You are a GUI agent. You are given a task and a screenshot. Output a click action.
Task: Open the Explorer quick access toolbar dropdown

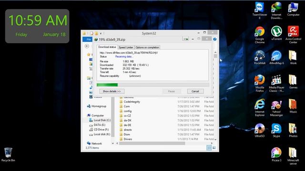coord(101,33)
